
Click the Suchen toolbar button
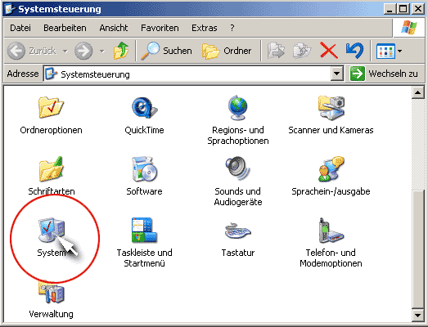(166, 51)
